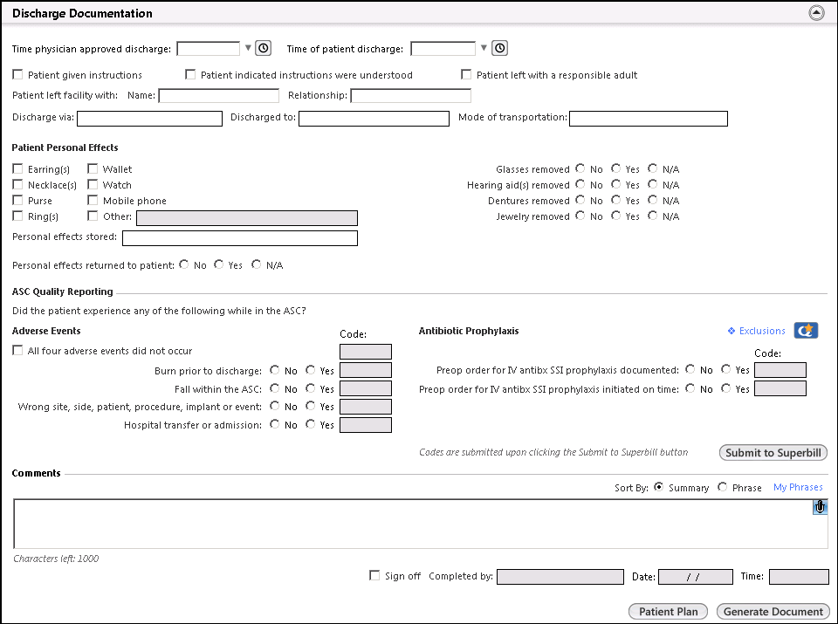Click the Time physician approved discharge field
The image size is (838, 624).
(209, 49)
